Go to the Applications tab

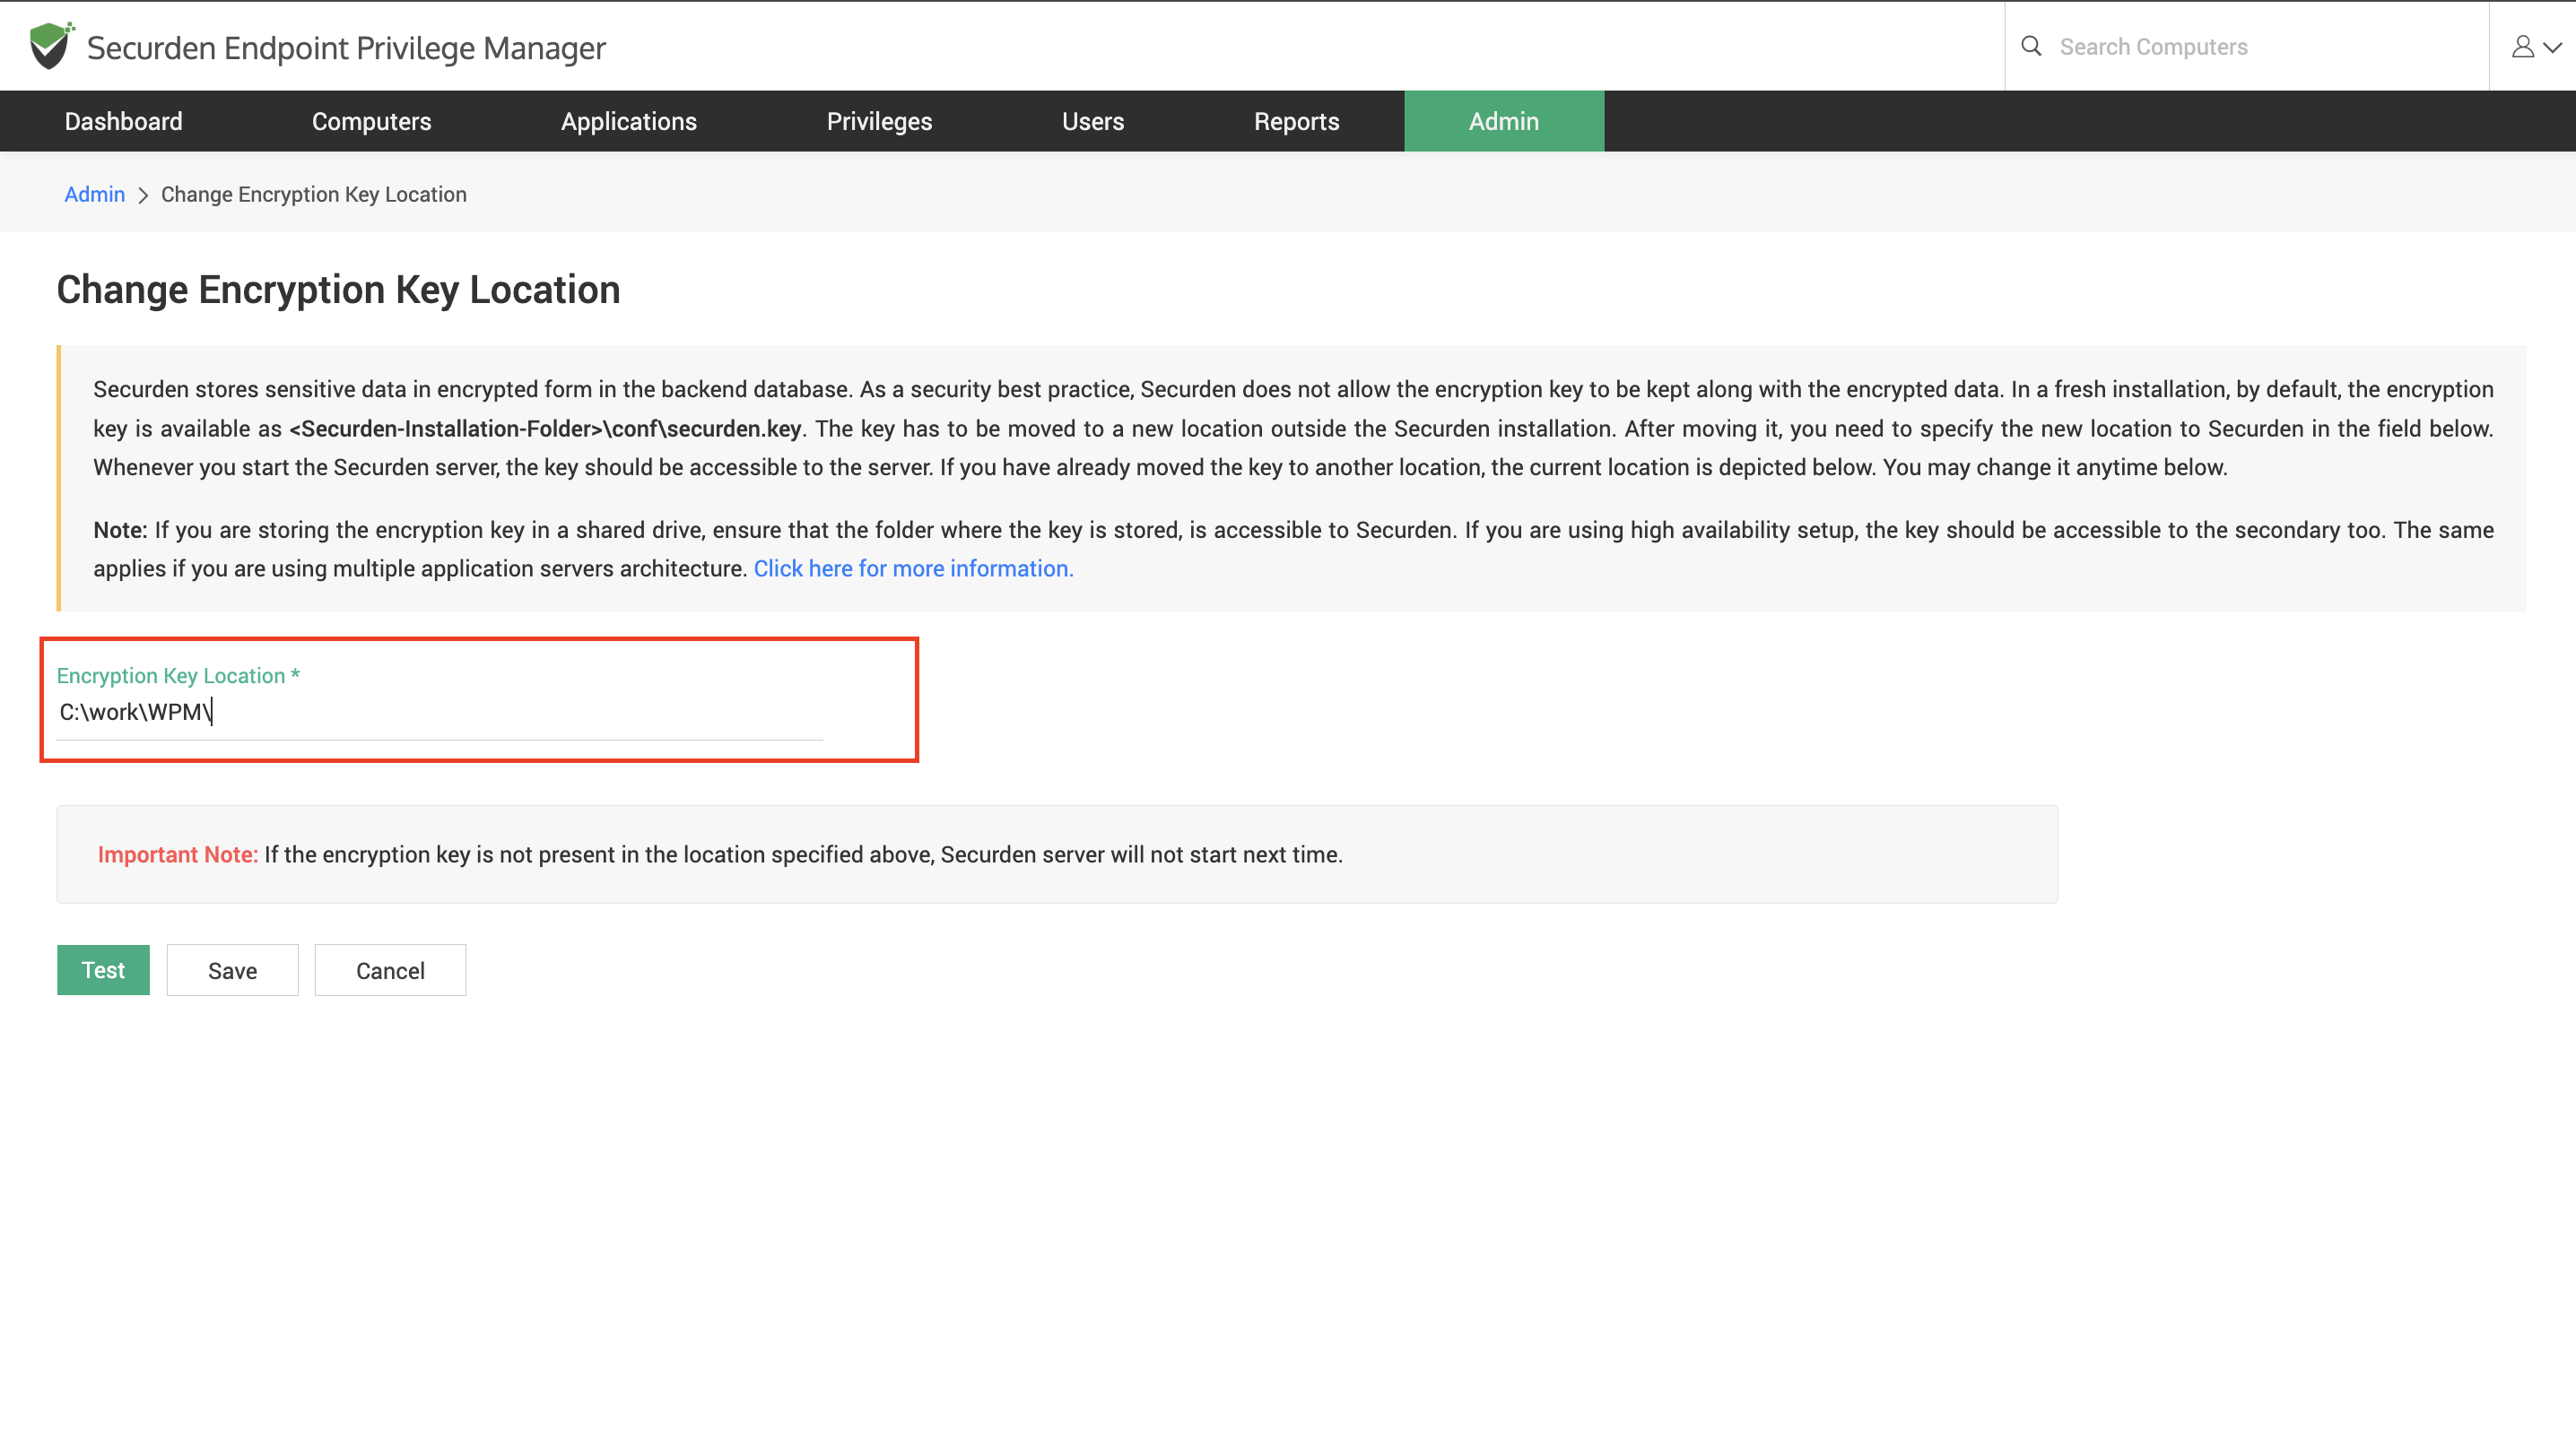pyautogui.click(x=630, y=121)
